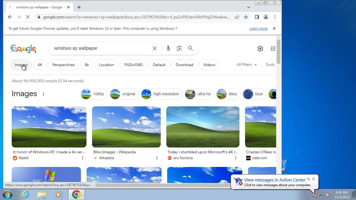This screenshot has height=200, width=356.
Task: Open Windows Explorer from the taskbar
Action: [42, 194]
